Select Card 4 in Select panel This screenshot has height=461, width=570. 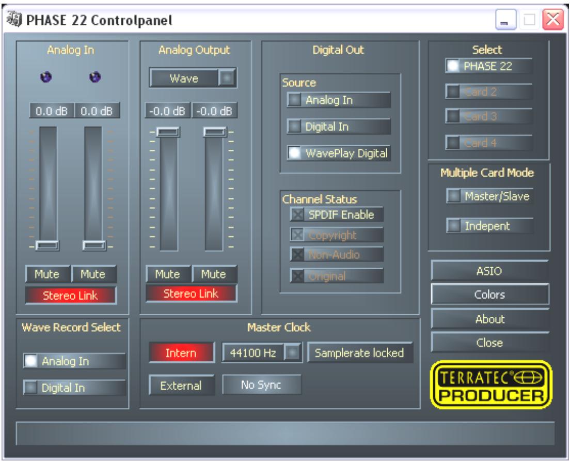click(x=488, y=142)
